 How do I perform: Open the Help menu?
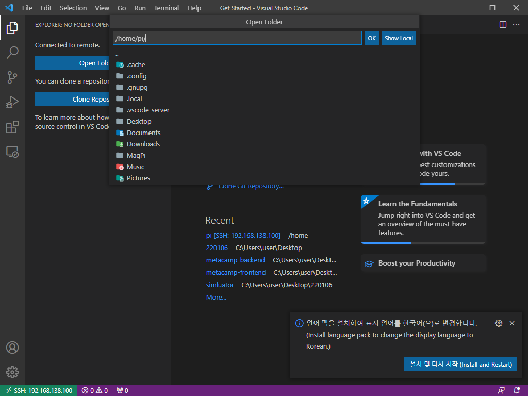pos(194,8)
